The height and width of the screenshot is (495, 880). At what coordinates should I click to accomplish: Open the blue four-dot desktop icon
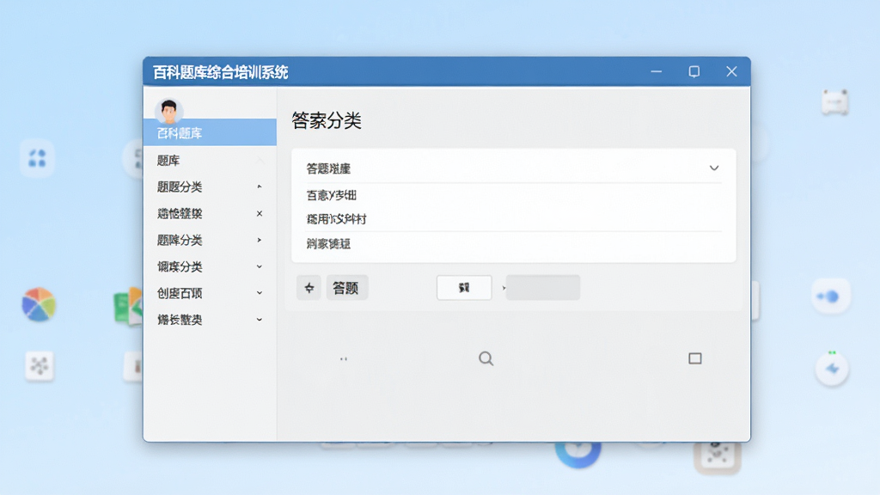click(37, 158)
